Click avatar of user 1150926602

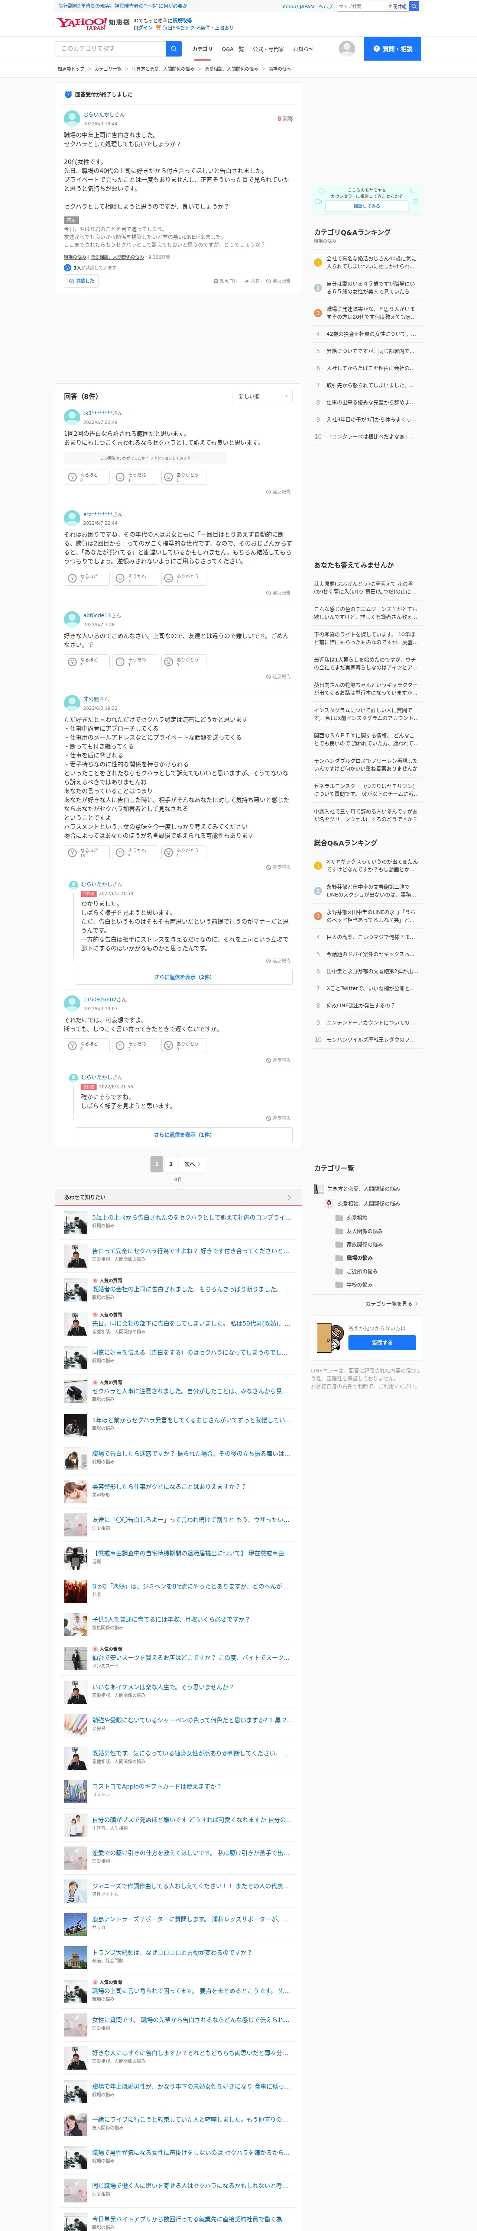coord(72,1004)
